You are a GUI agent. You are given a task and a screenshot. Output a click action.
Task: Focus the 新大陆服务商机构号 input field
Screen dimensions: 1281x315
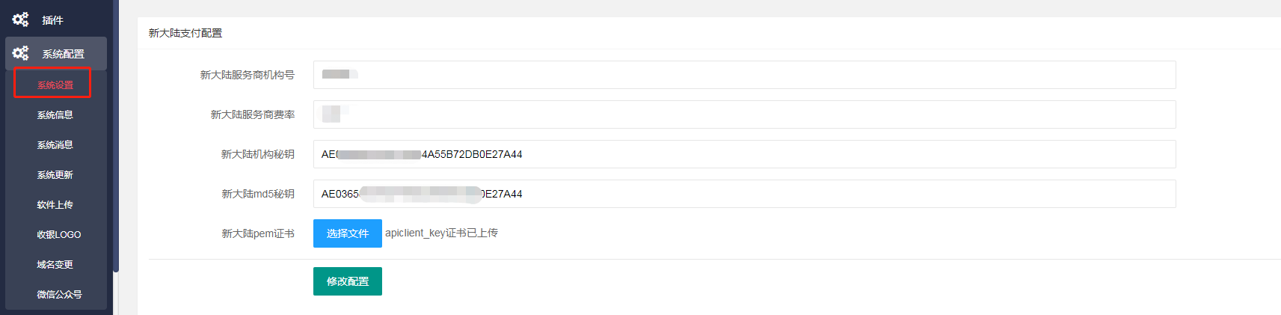(x=744, y=75)
